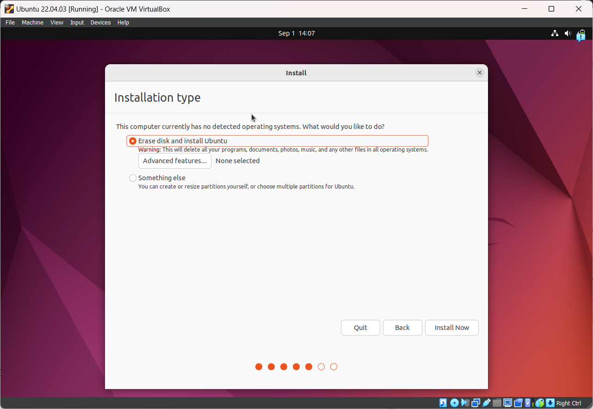Close the Install dialog
The width and height of the screenshot is (593, 409).
point(480,73)
